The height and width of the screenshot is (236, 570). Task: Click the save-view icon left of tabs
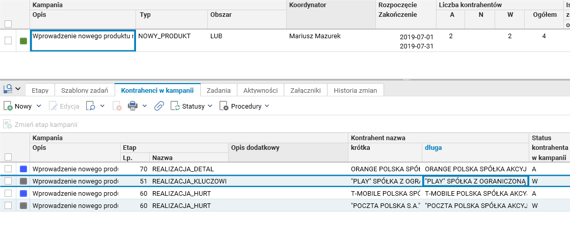[8, 89]
